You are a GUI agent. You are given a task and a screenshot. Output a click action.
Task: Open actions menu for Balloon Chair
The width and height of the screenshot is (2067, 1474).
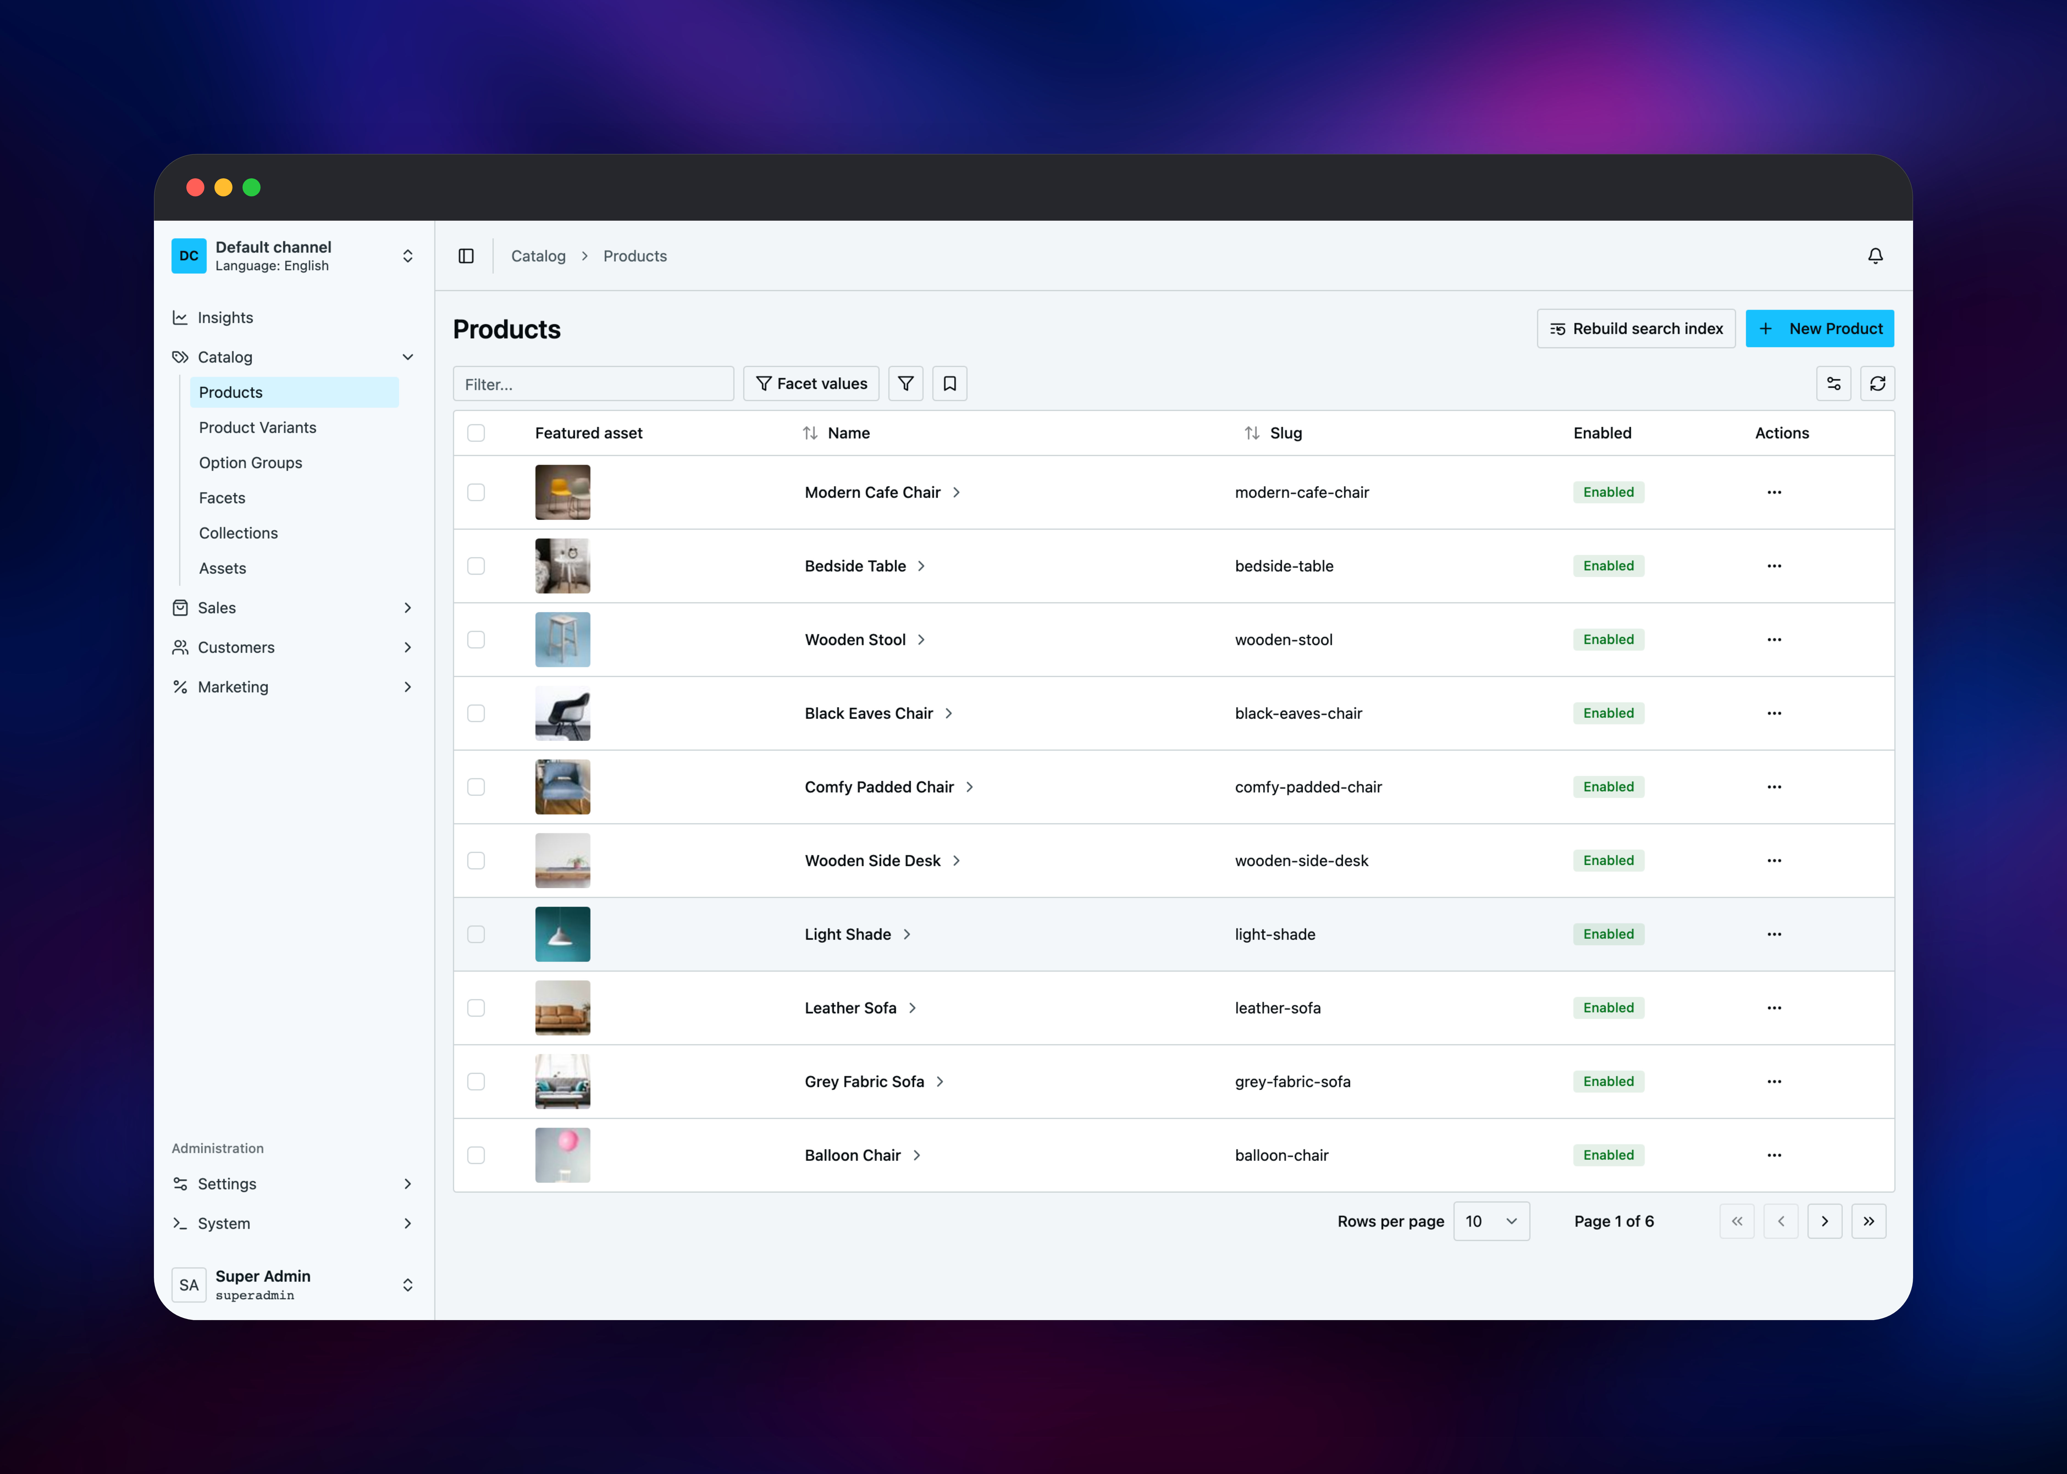[x=1774, y=1155]
